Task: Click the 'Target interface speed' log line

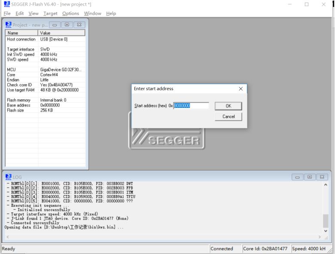Action: pos(52,214)
